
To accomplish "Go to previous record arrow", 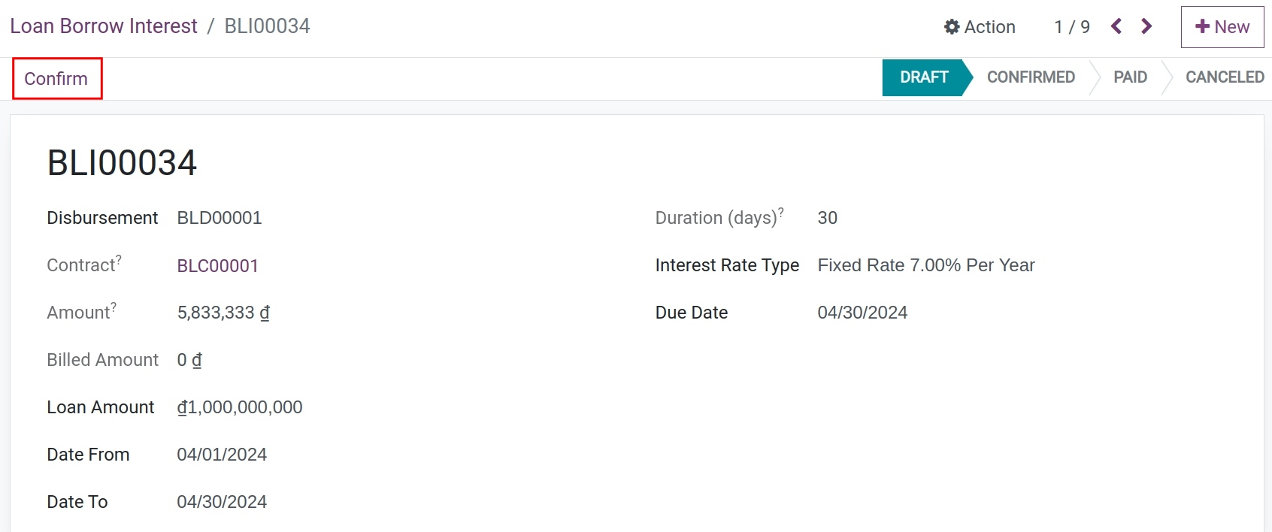I will (x=1116, y=27).
